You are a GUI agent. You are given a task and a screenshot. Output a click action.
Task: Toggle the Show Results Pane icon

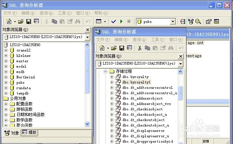coord(216,22)
